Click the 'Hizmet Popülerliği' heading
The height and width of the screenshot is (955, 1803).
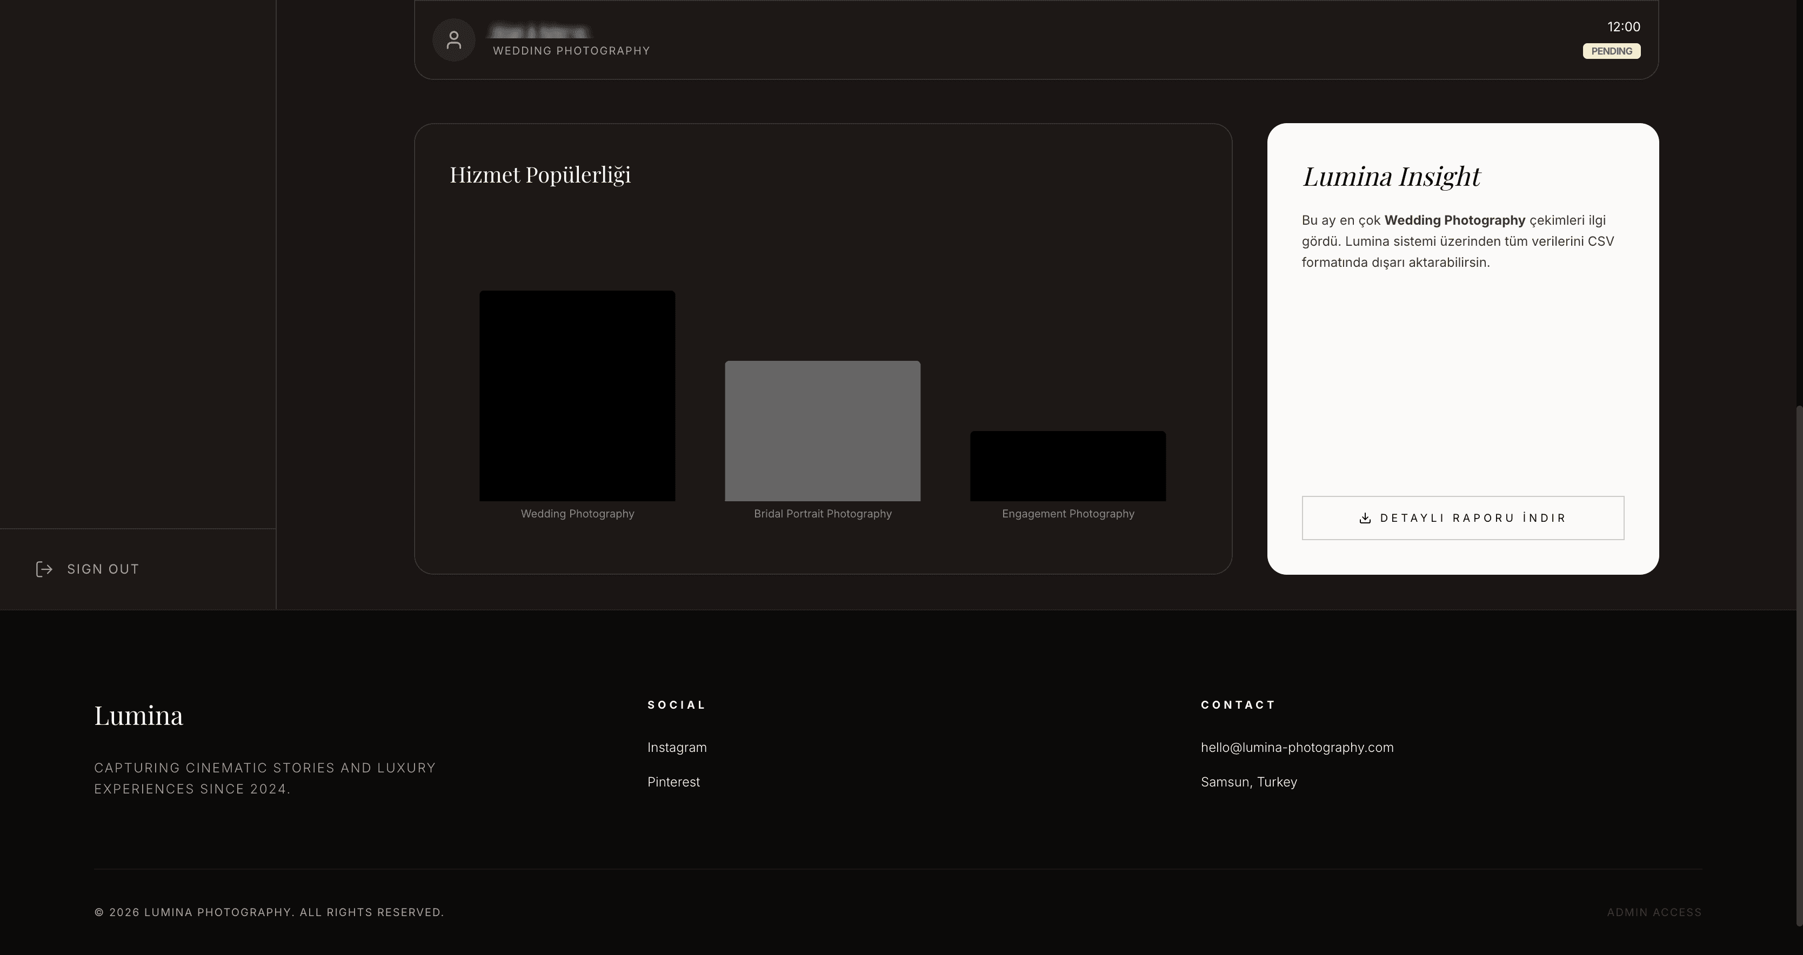[x=539, y=175]
